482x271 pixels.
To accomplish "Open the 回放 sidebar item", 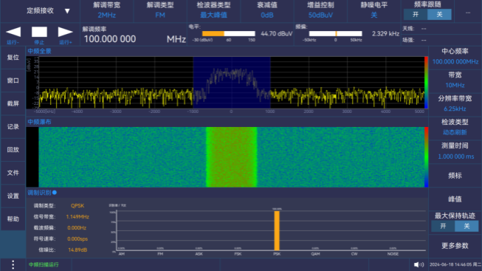I will click(x=13, y=150).
